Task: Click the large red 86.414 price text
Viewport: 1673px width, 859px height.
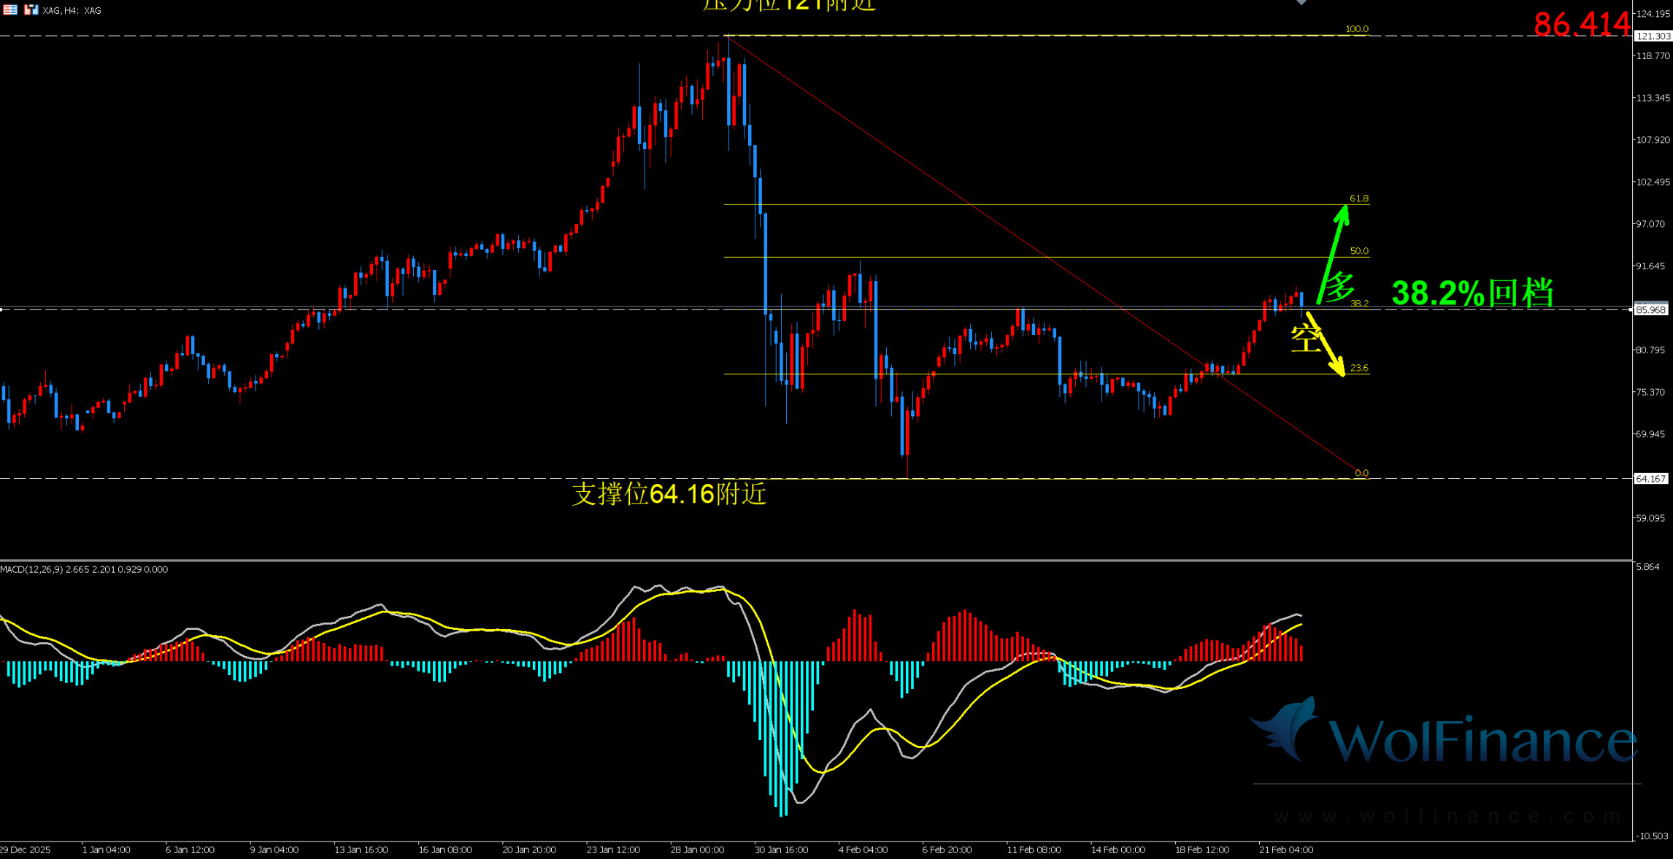Action: tap(1581, 24)
